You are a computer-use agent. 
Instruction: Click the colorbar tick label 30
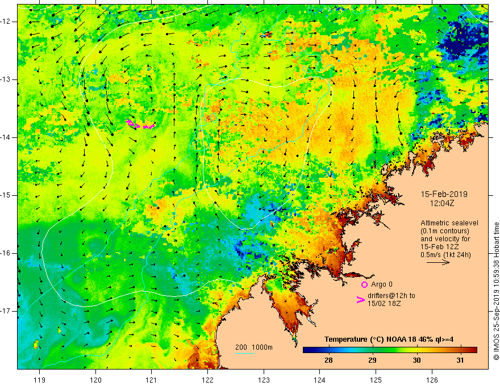point(416,360)
